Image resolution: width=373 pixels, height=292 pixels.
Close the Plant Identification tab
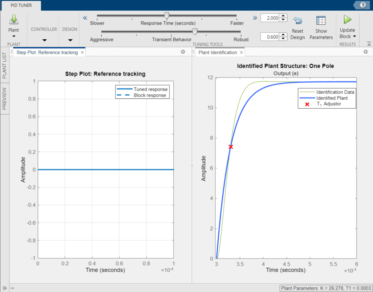pyautogui.click(x=241, y=52)
